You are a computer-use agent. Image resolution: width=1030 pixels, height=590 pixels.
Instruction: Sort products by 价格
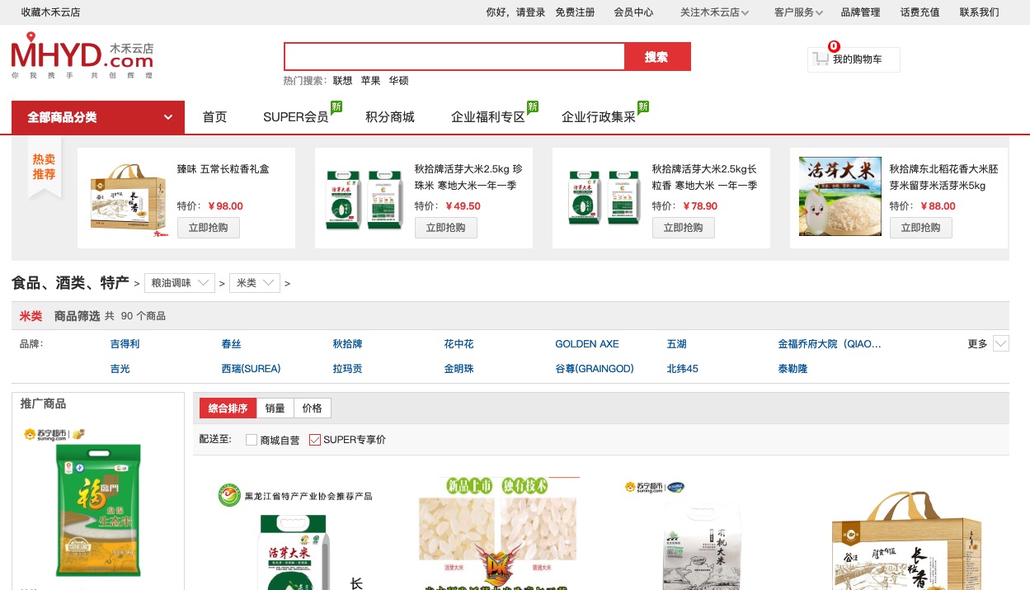point(313,408)
